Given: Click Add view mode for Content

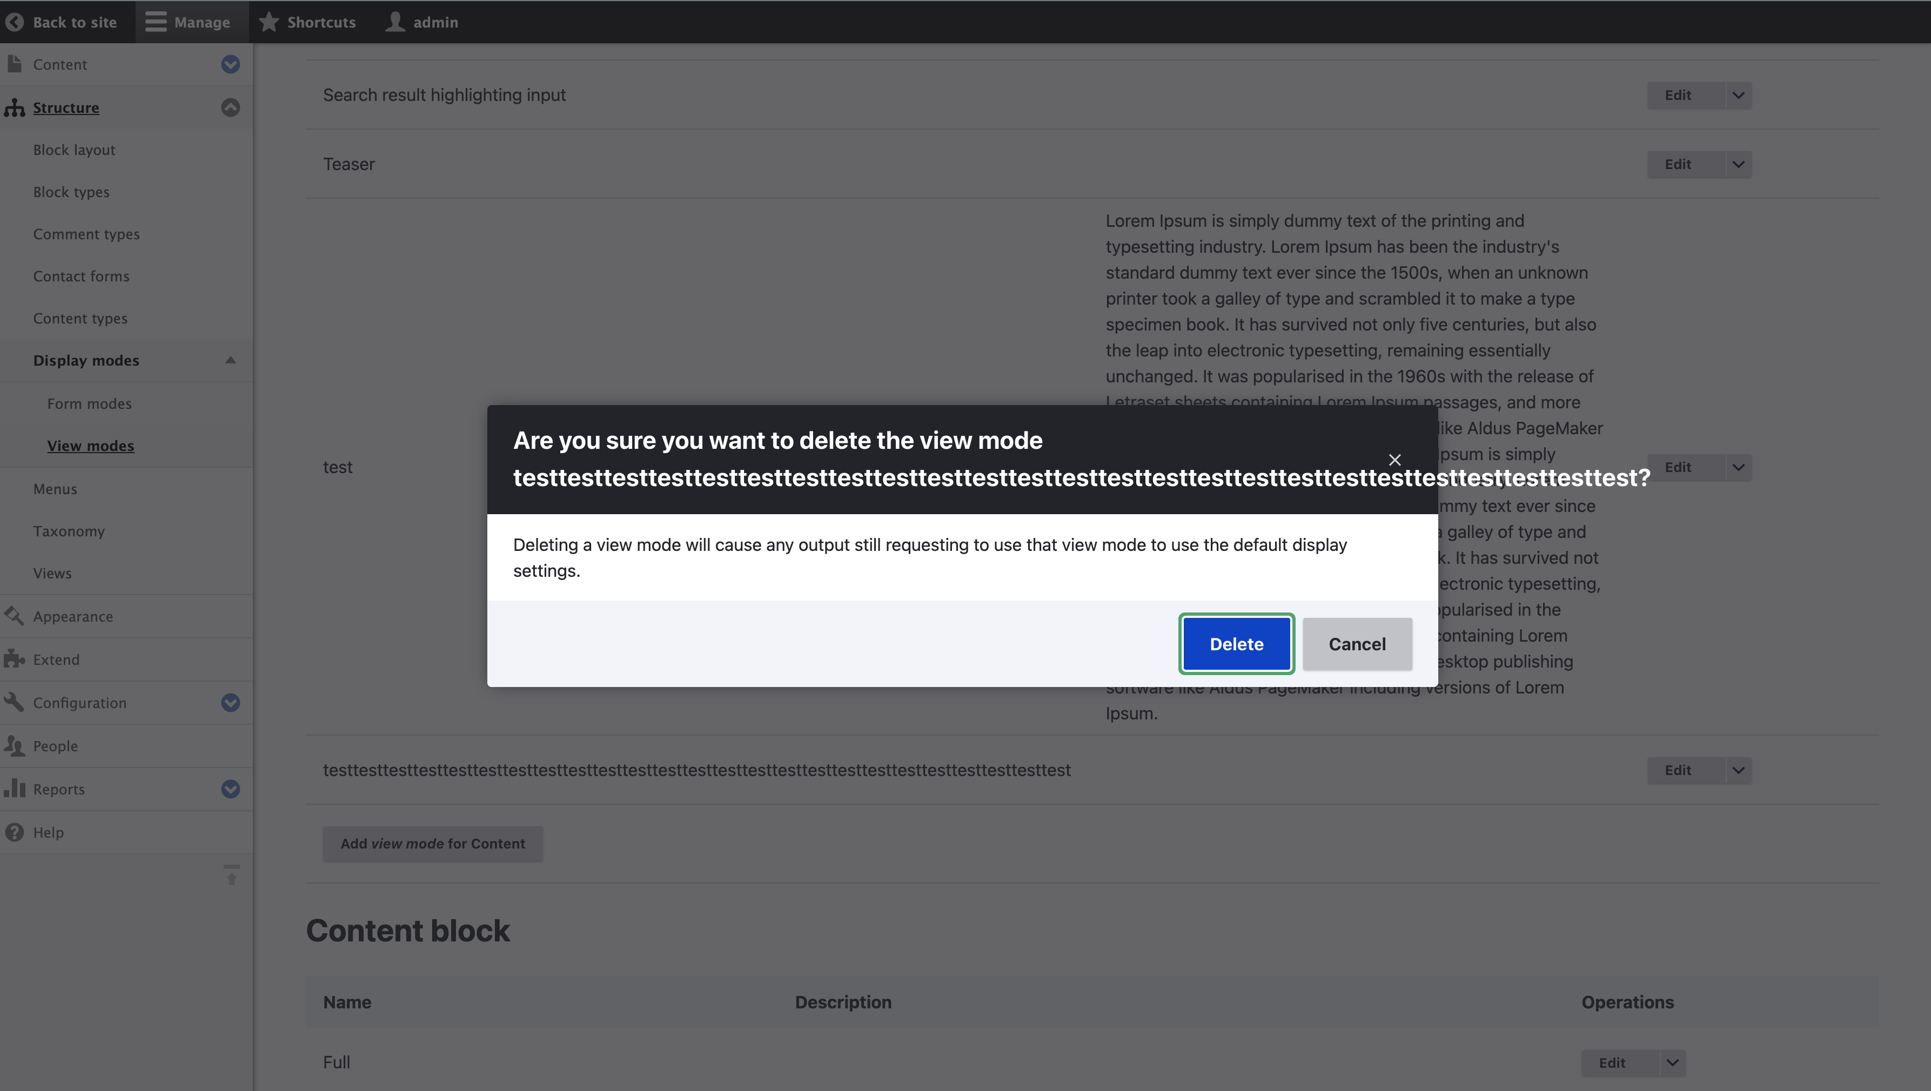Looking at the screenshot, I should pos(433,844).
